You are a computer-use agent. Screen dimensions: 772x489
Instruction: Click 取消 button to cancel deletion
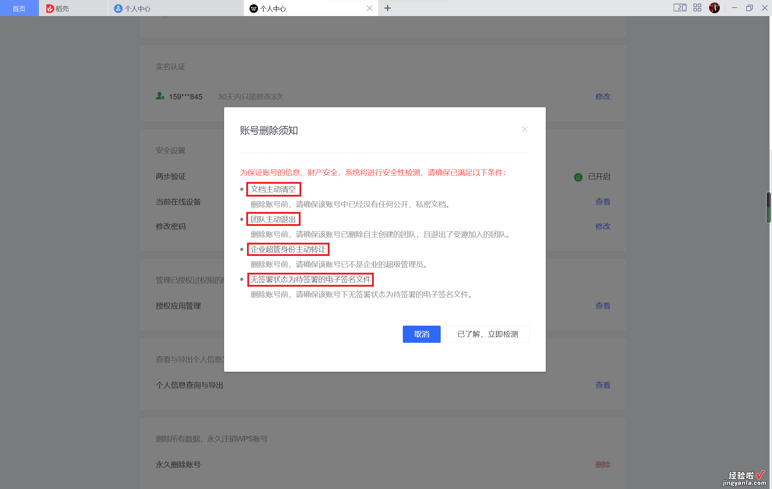[422, 334]
